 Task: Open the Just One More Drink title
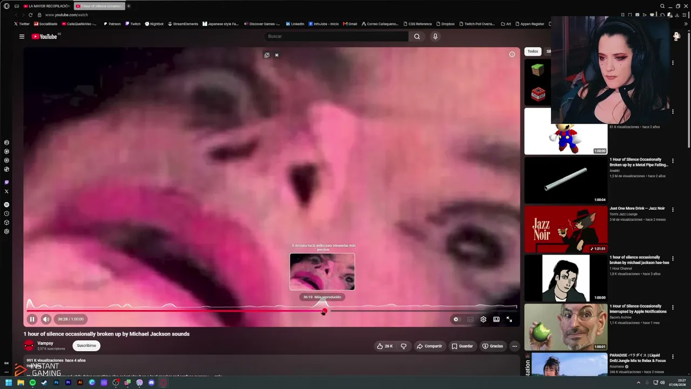coord(637,209)
